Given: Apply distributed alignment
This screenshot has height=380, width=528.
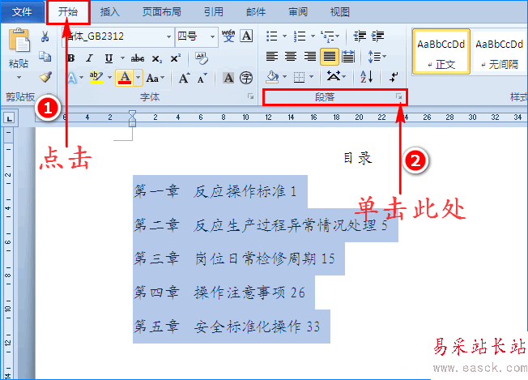Looking at the screenshot, I should pos(348,56).
